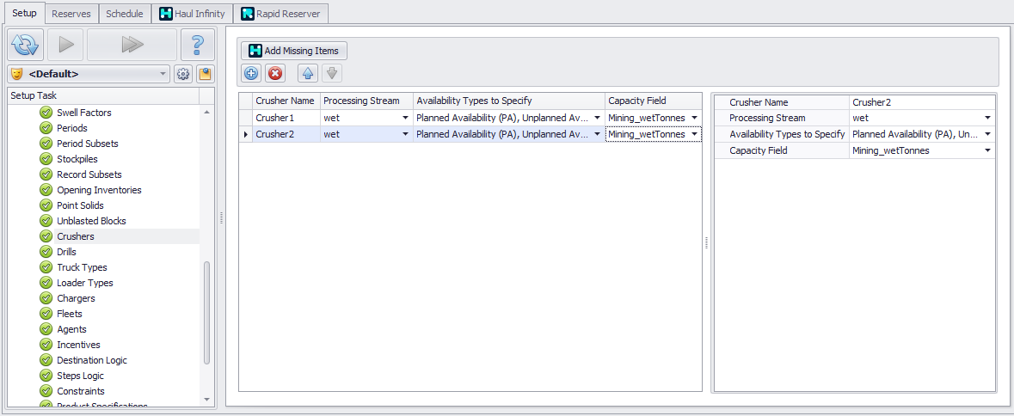Switch to the Reserves tab
This screenshot has height=416, width=1014.
(71, 14)
